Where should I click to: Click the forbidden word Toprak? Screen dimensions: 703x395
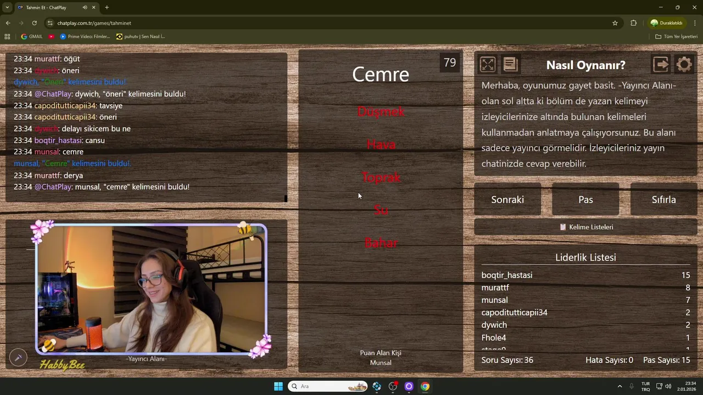click(381, 177)
